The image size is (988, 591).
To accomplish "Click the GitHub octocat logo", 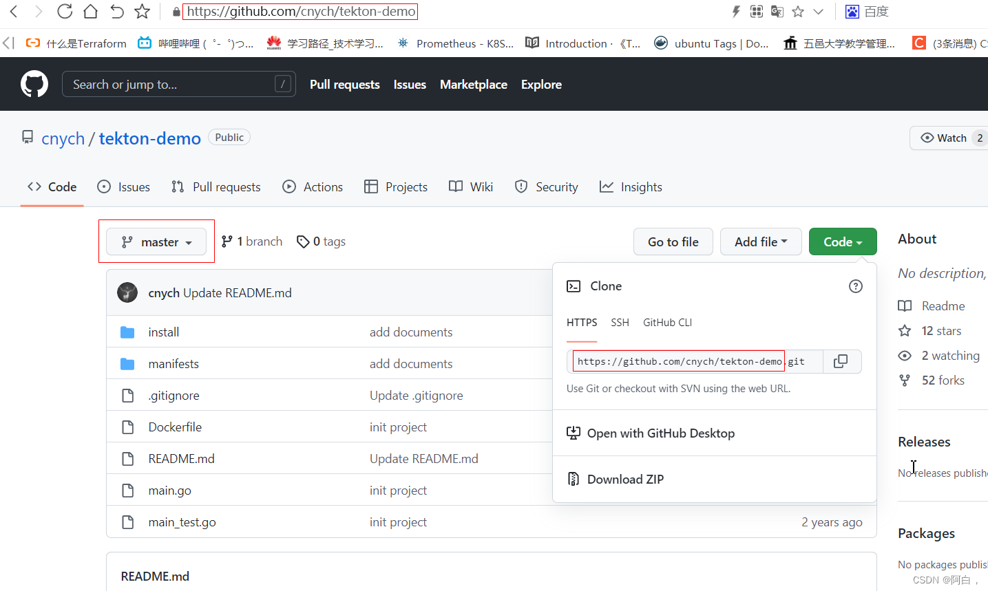I will (x=34, y=84).
